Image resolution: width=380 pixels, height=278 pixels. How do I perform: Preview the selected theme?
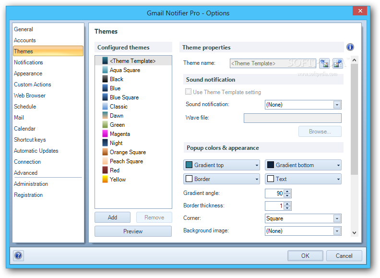pyautogui.click(x=133, y=231)
